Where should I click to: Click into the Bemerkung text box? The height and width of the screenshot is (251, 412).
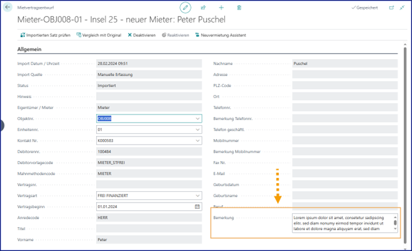click(x=342, y=223)
